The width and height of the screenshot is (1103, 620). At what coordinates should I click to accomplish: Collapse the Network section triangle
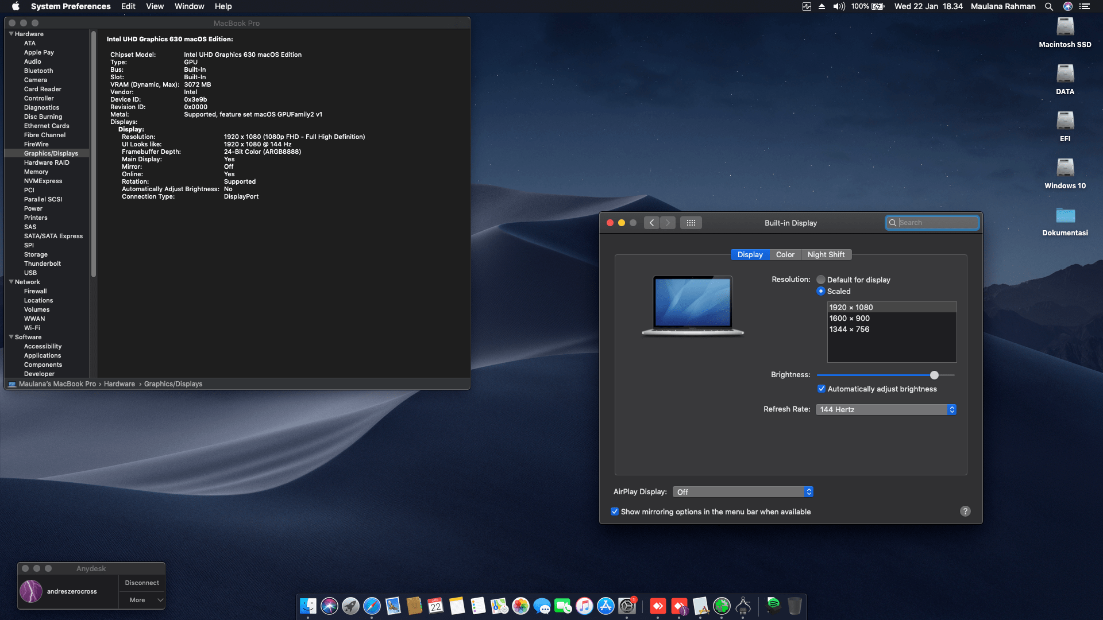[11, 282]
